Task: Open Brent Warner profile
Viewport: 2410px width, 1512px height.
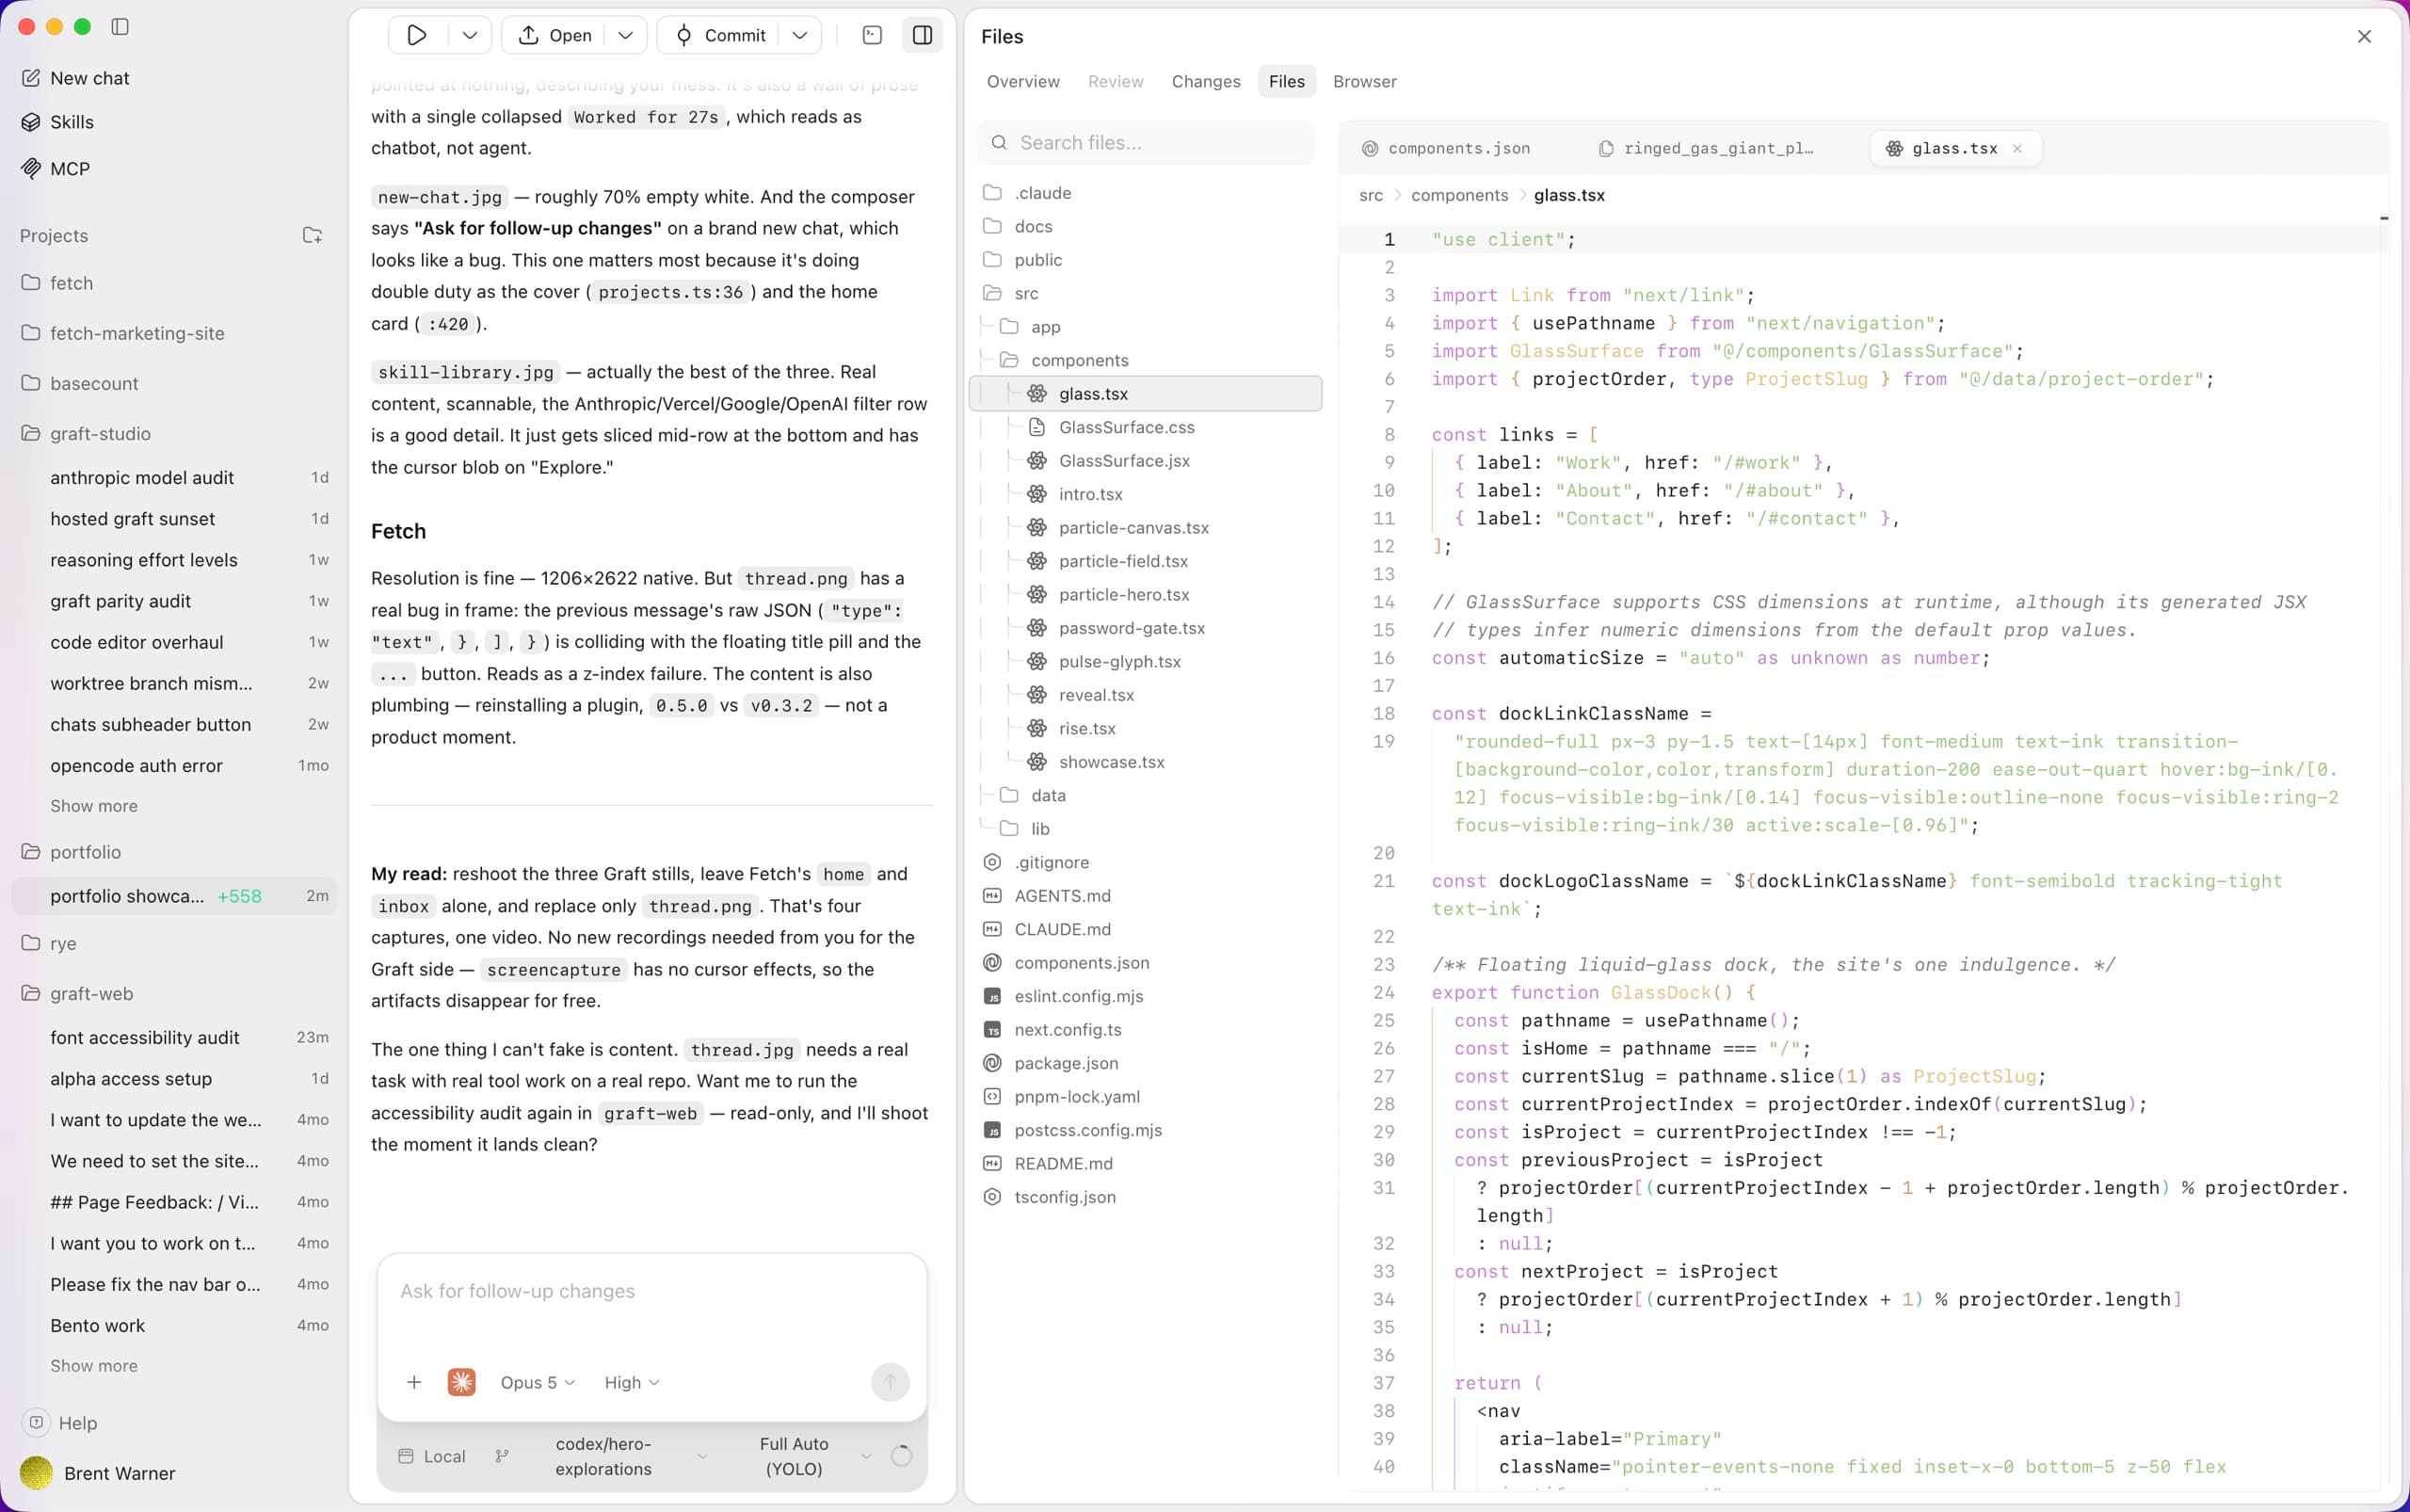Action: point(98,1473)
